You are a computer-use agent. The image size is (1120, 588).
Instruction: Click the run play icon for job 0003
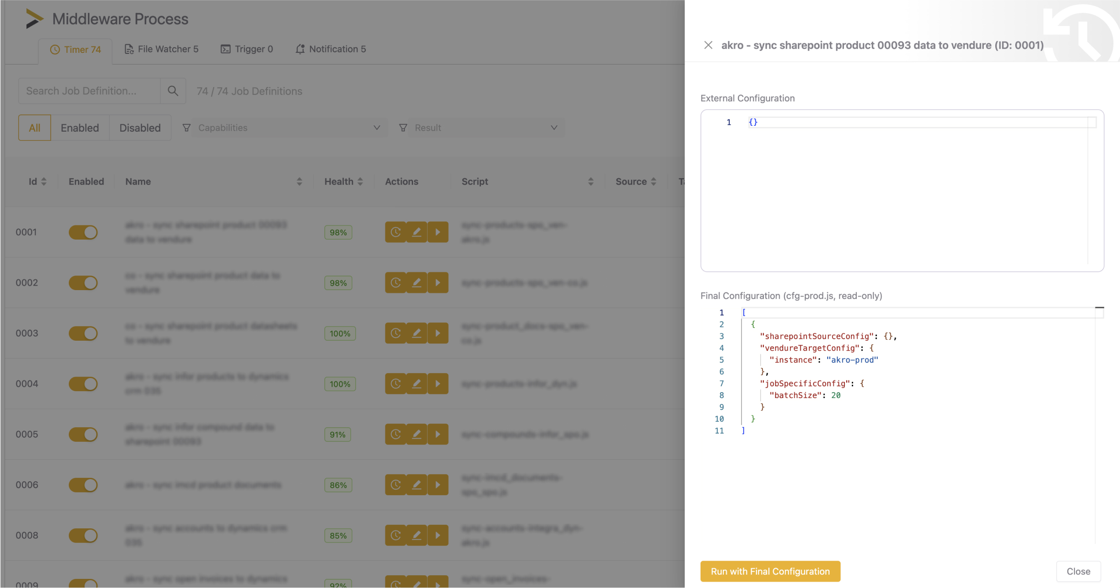pos(438,333)
